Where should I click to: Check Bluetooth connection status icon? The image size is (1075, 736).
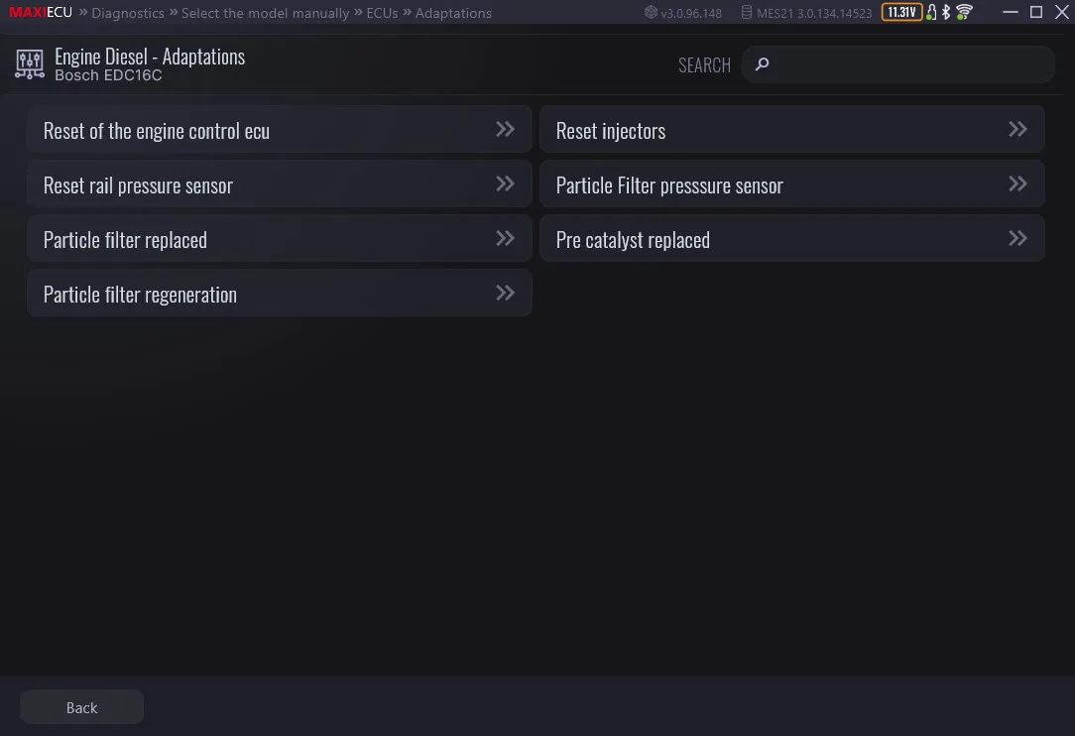(946, 12)
